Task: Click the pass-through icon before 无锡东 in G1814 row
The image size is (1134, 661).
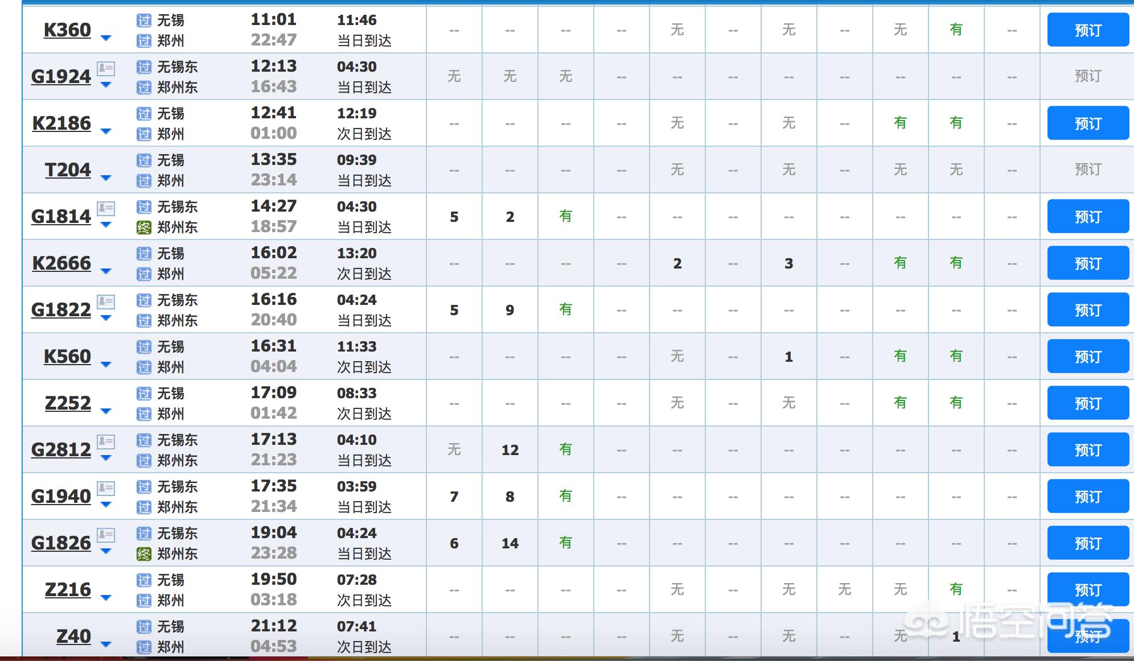Action: tap(144, 207)
